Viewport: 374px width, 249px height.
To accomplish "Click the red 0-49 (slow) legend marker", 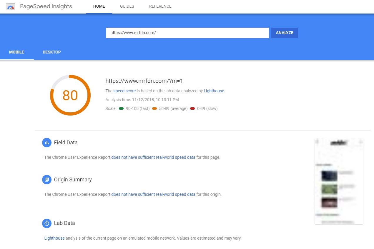I will [192, 109].
